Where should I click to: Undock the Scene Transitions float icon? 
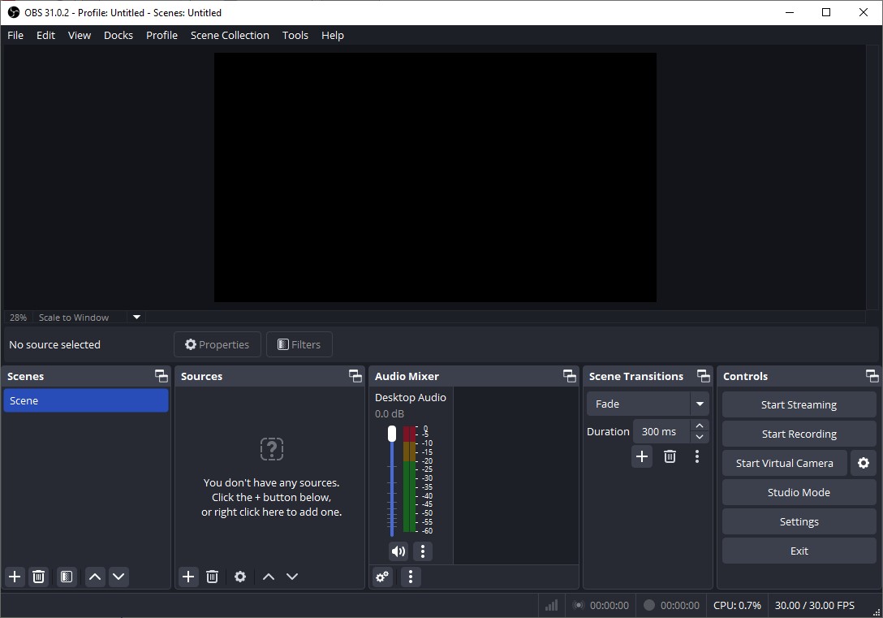pos(704,376)
